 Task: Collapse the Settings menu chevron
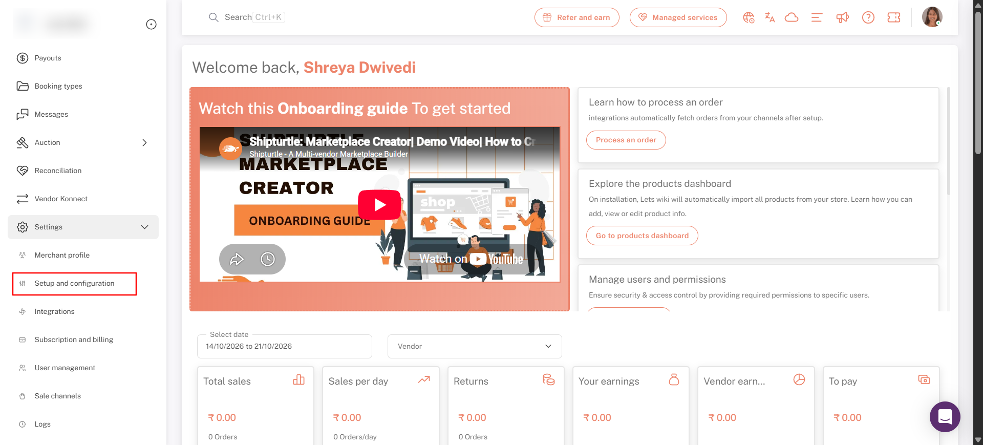tap(144, 227)
